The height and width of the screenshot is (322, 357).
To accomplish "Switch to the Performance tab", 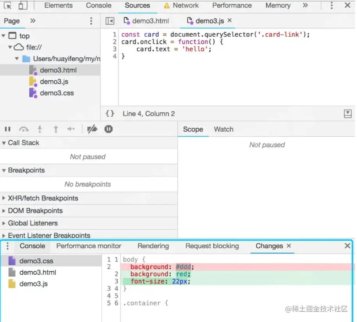I will pos(232,5).
